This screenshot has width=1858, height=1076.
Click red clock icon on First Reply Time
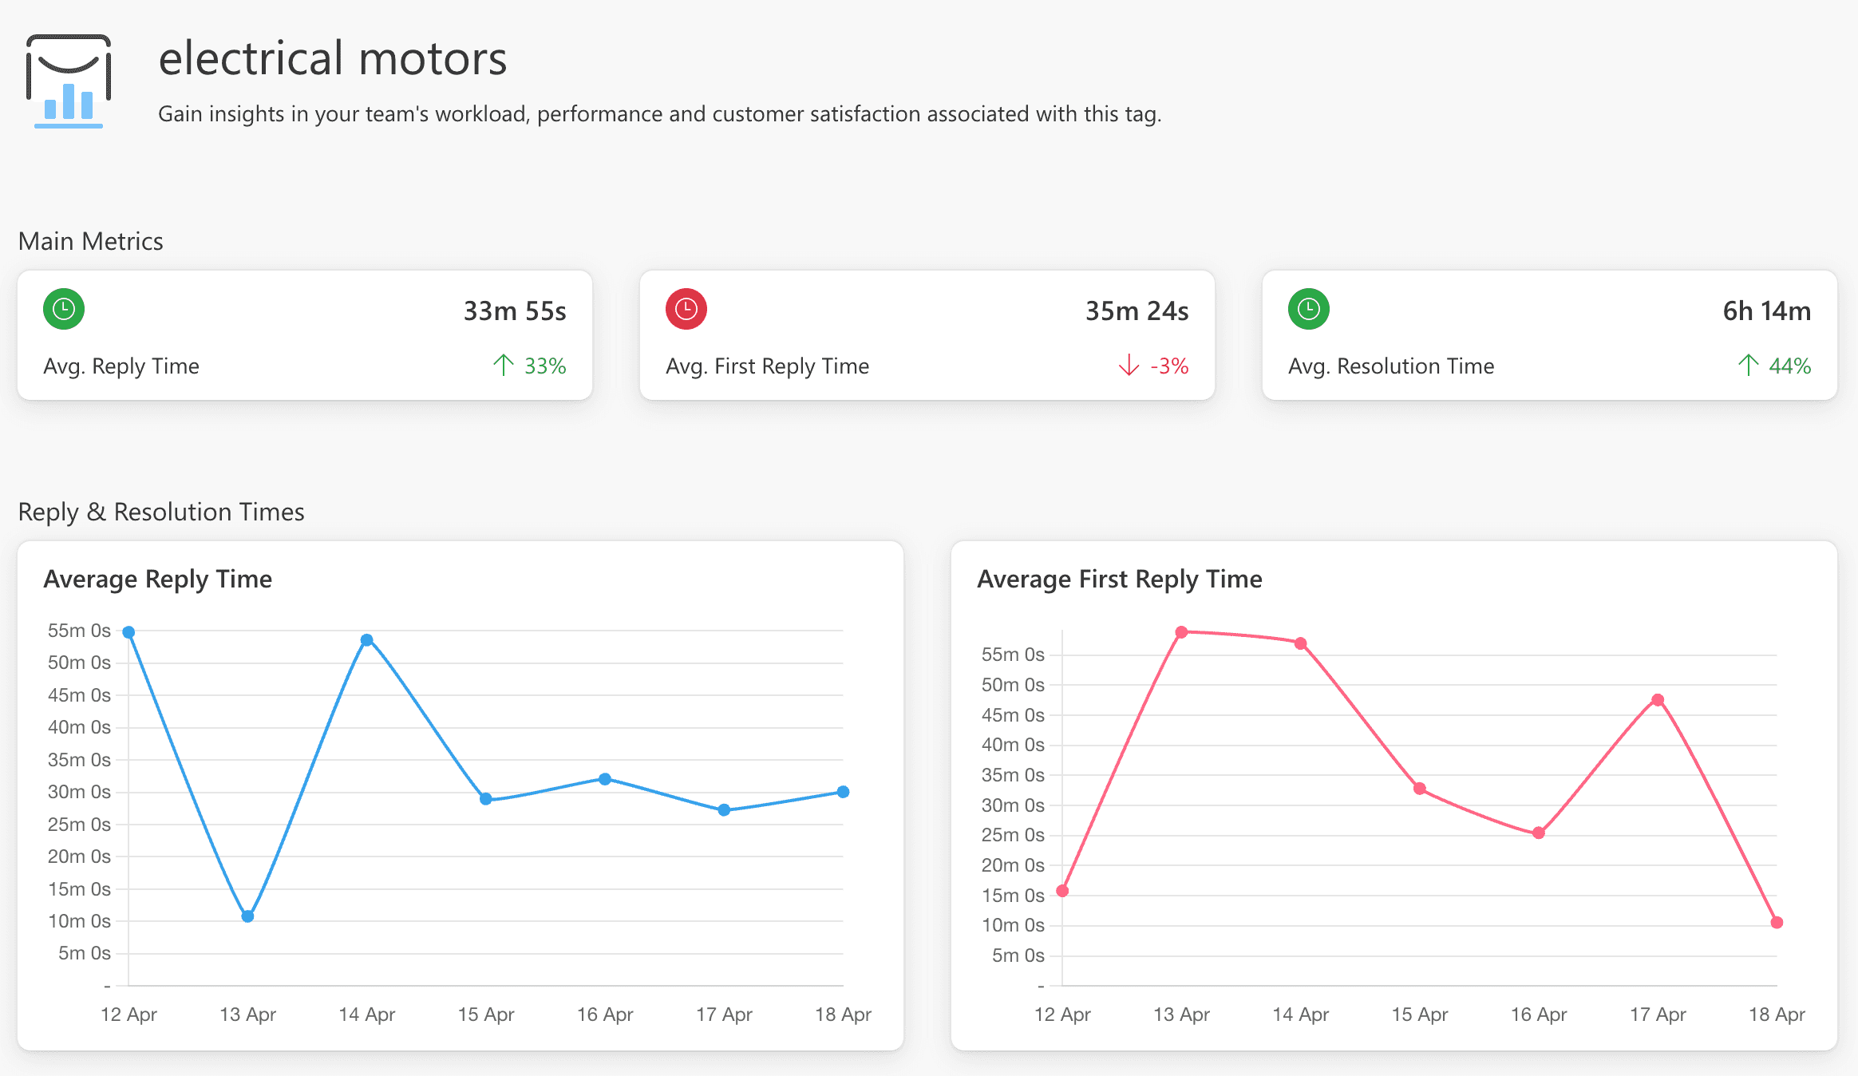click(686, 309)
